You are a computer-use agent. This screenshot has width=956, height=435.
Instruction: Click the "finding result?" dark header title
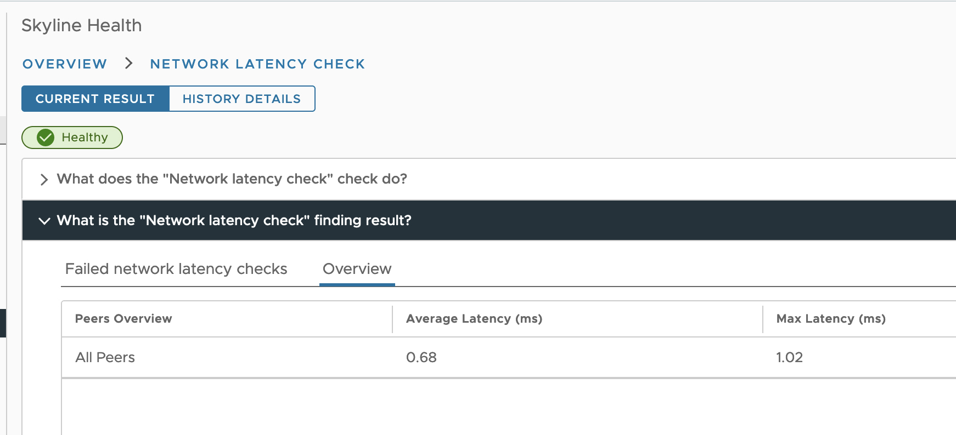click(x=234, y=220)
